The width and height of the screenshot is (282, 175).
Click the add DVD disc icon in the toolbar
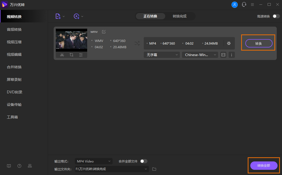coord(76,16)
